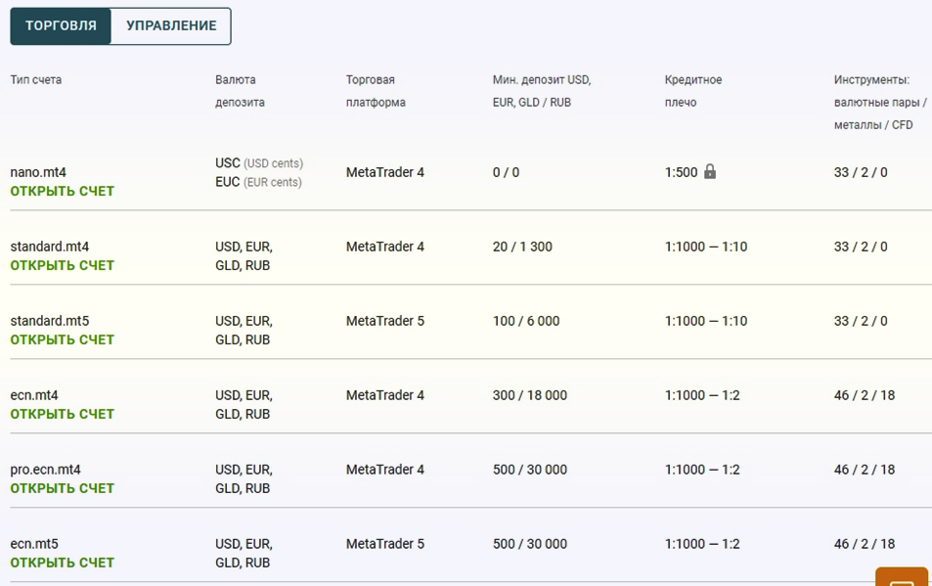
Task: Click the Торговая платформа column header
Action: coord(376,91)
